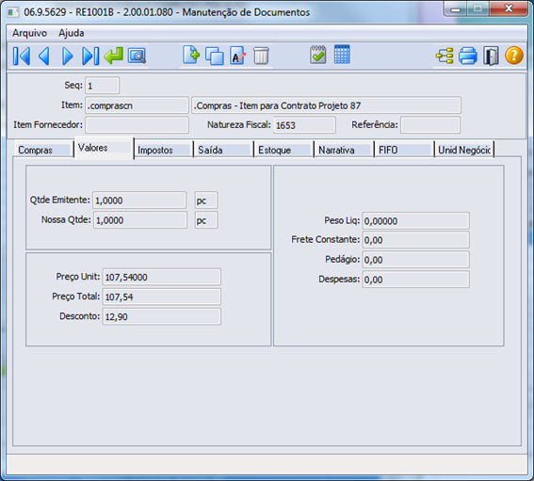
Task: Select the Valores tab
Action: (x=104, y=148)
